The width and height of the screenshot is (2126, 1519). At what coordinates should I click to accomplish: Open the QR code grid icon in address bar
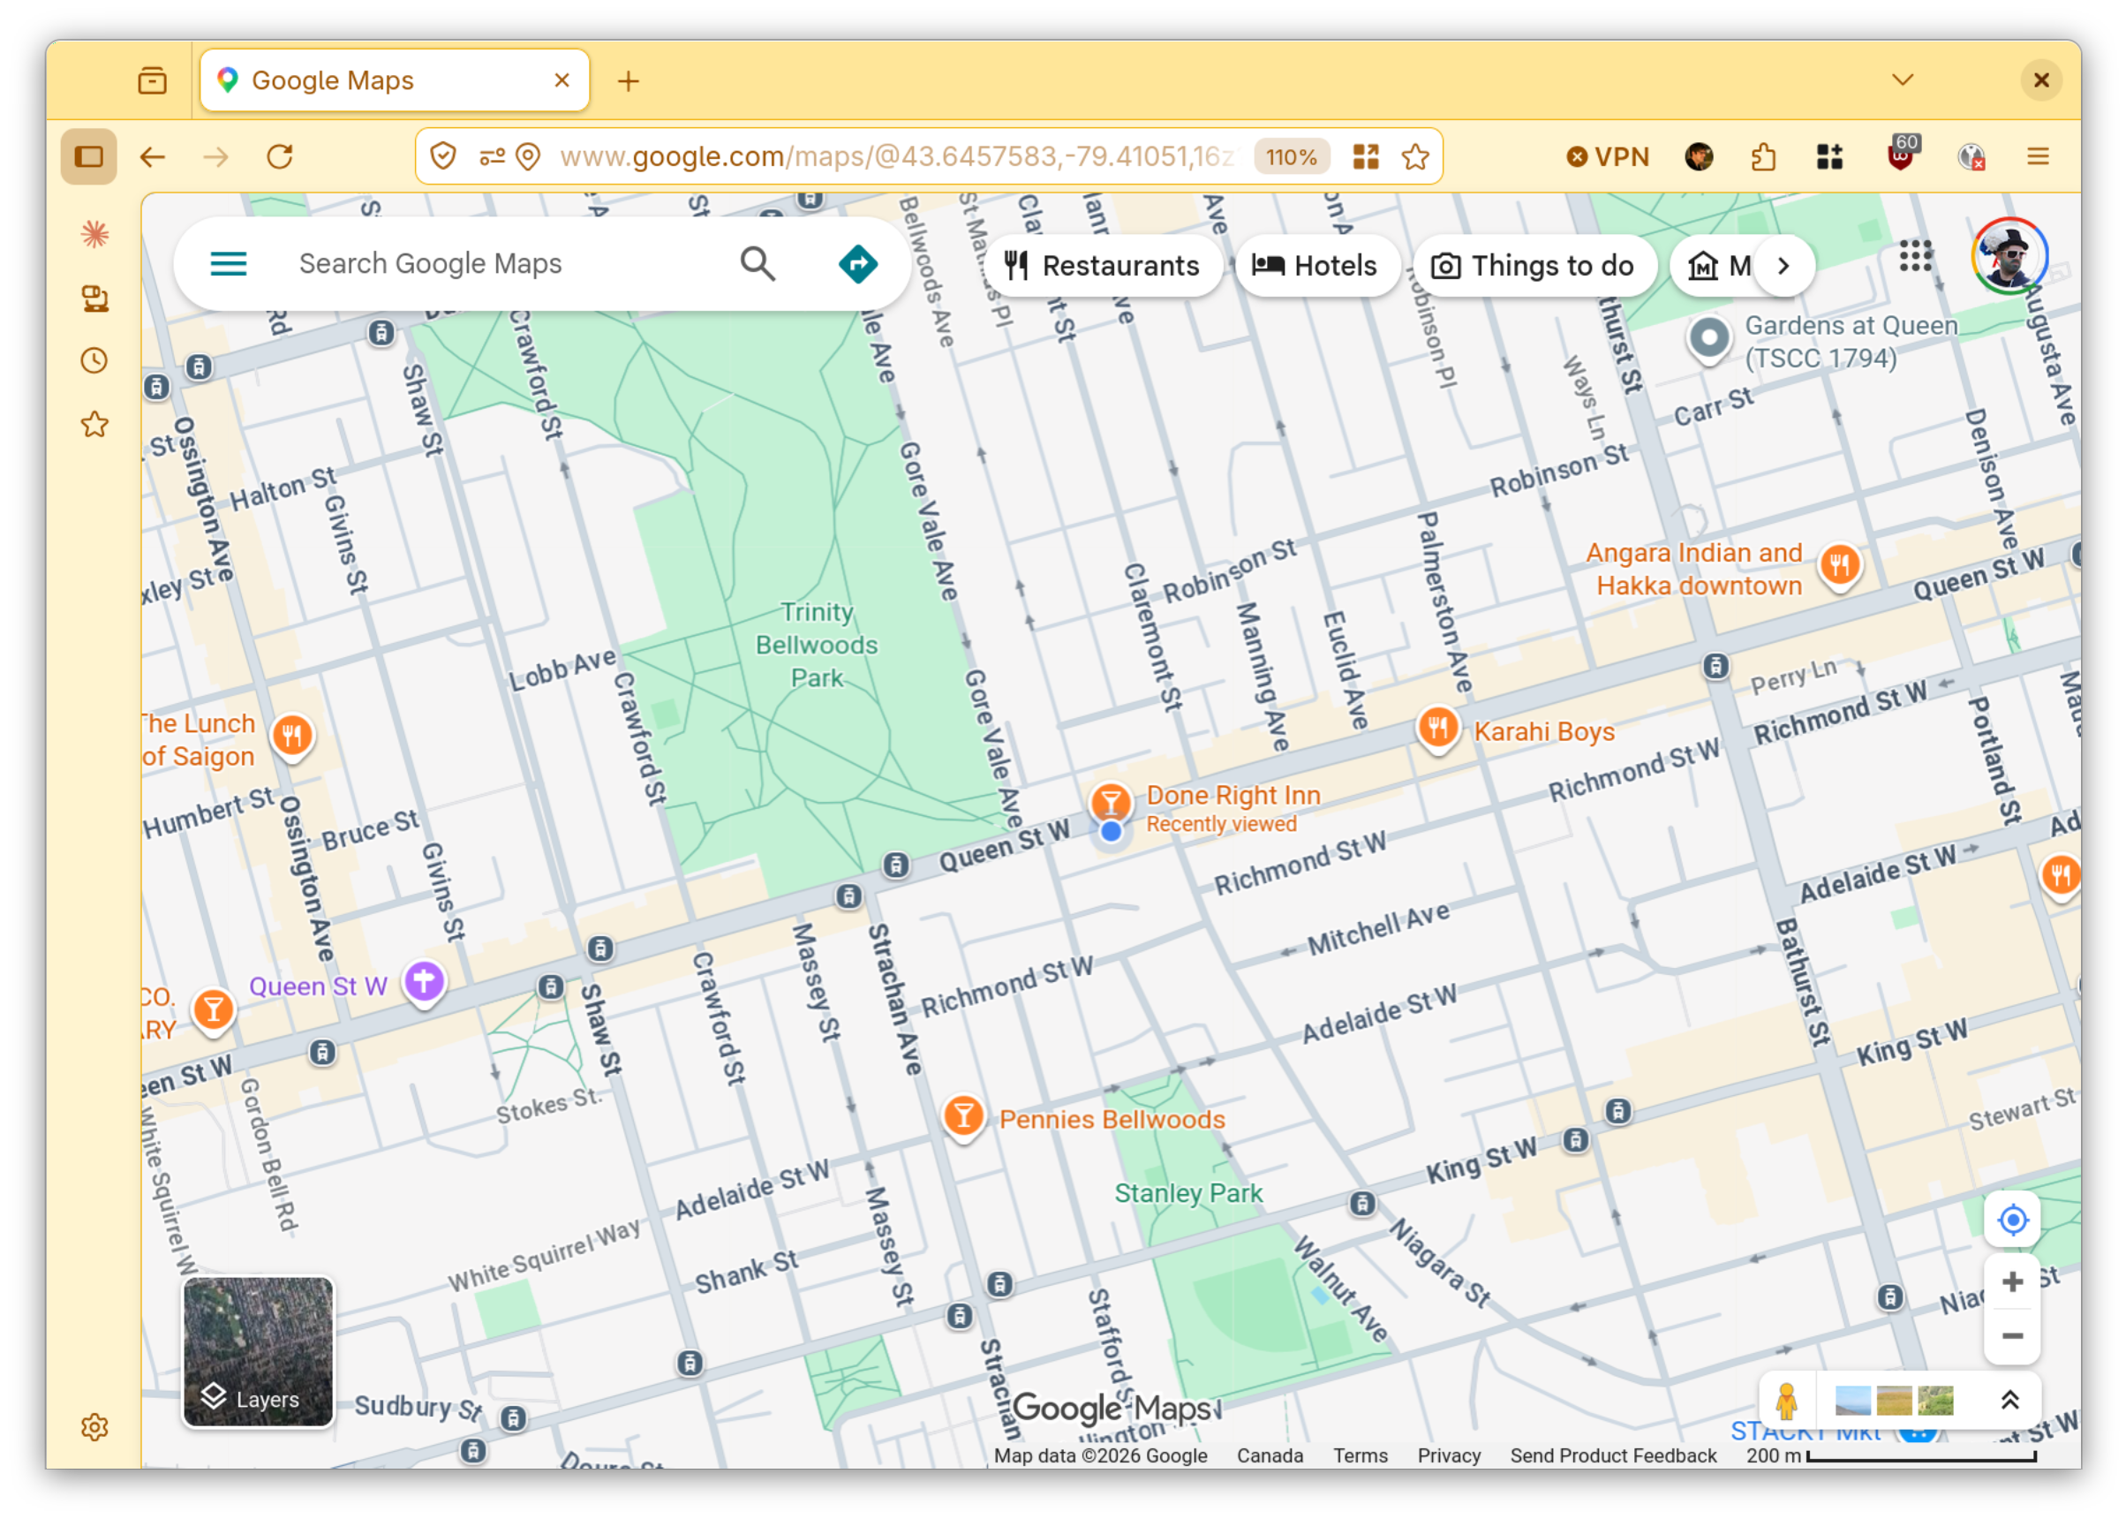pyautogui.click(x=1366, y=156)
